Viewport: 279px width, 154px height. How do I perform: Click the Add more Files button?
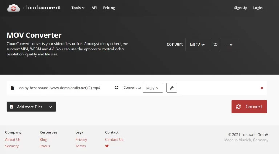(26, 107)
